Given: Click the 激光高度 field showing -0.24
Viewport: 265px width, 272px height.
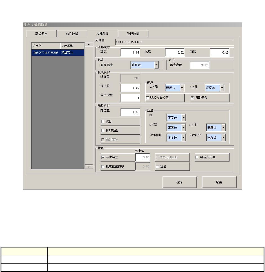Looking at the screenshot, I should click(x=200, y=65).
